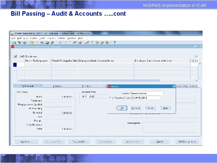This screenshot has height=163, width=217.
Task: Click the Quick Match button
Action: [133, 142]
